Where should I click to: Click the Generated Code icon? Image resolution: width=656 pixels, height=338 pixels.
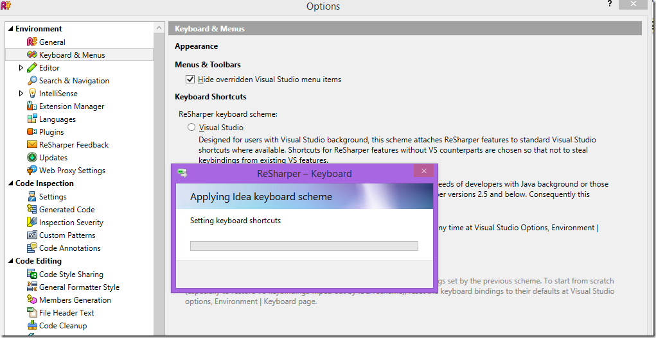(x=31, y=209)
